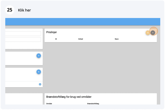The image size is (165, 110).
Task: Click the Klik her instruction text
Action: click(25, 10)
